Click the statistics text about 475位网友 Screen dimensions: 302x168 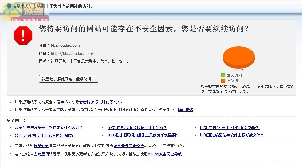[247, 89]
